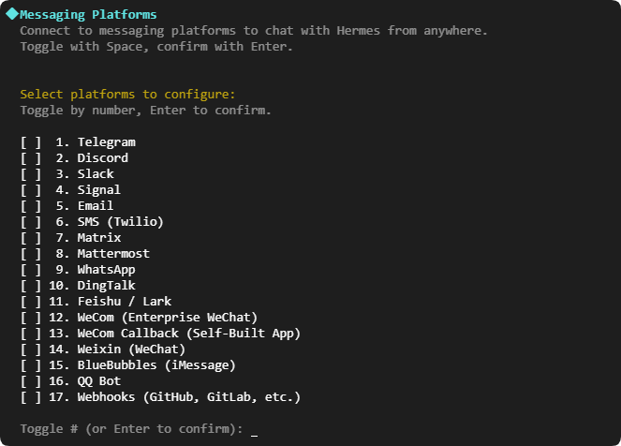Toggle the Telegram checkbox
The image size is (621, 446).
tap(31, 142)
